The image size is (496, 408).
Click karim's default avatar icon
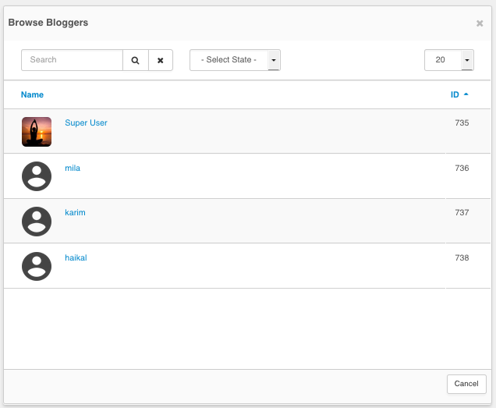(x=37, y=222)
